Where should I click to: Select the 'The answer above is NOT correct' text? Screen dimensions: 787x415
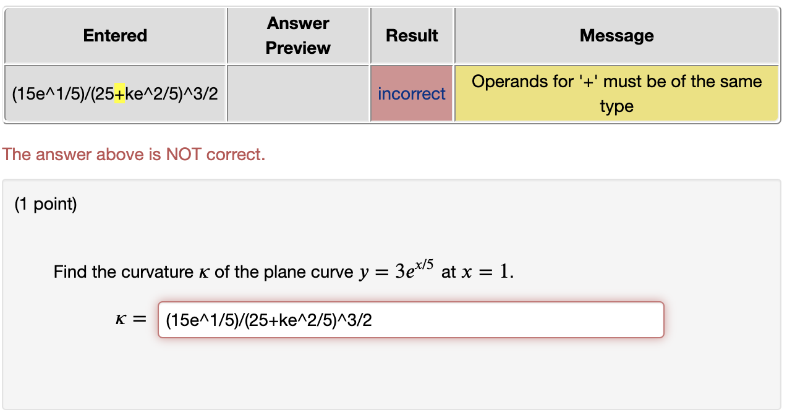click(133, 154)
